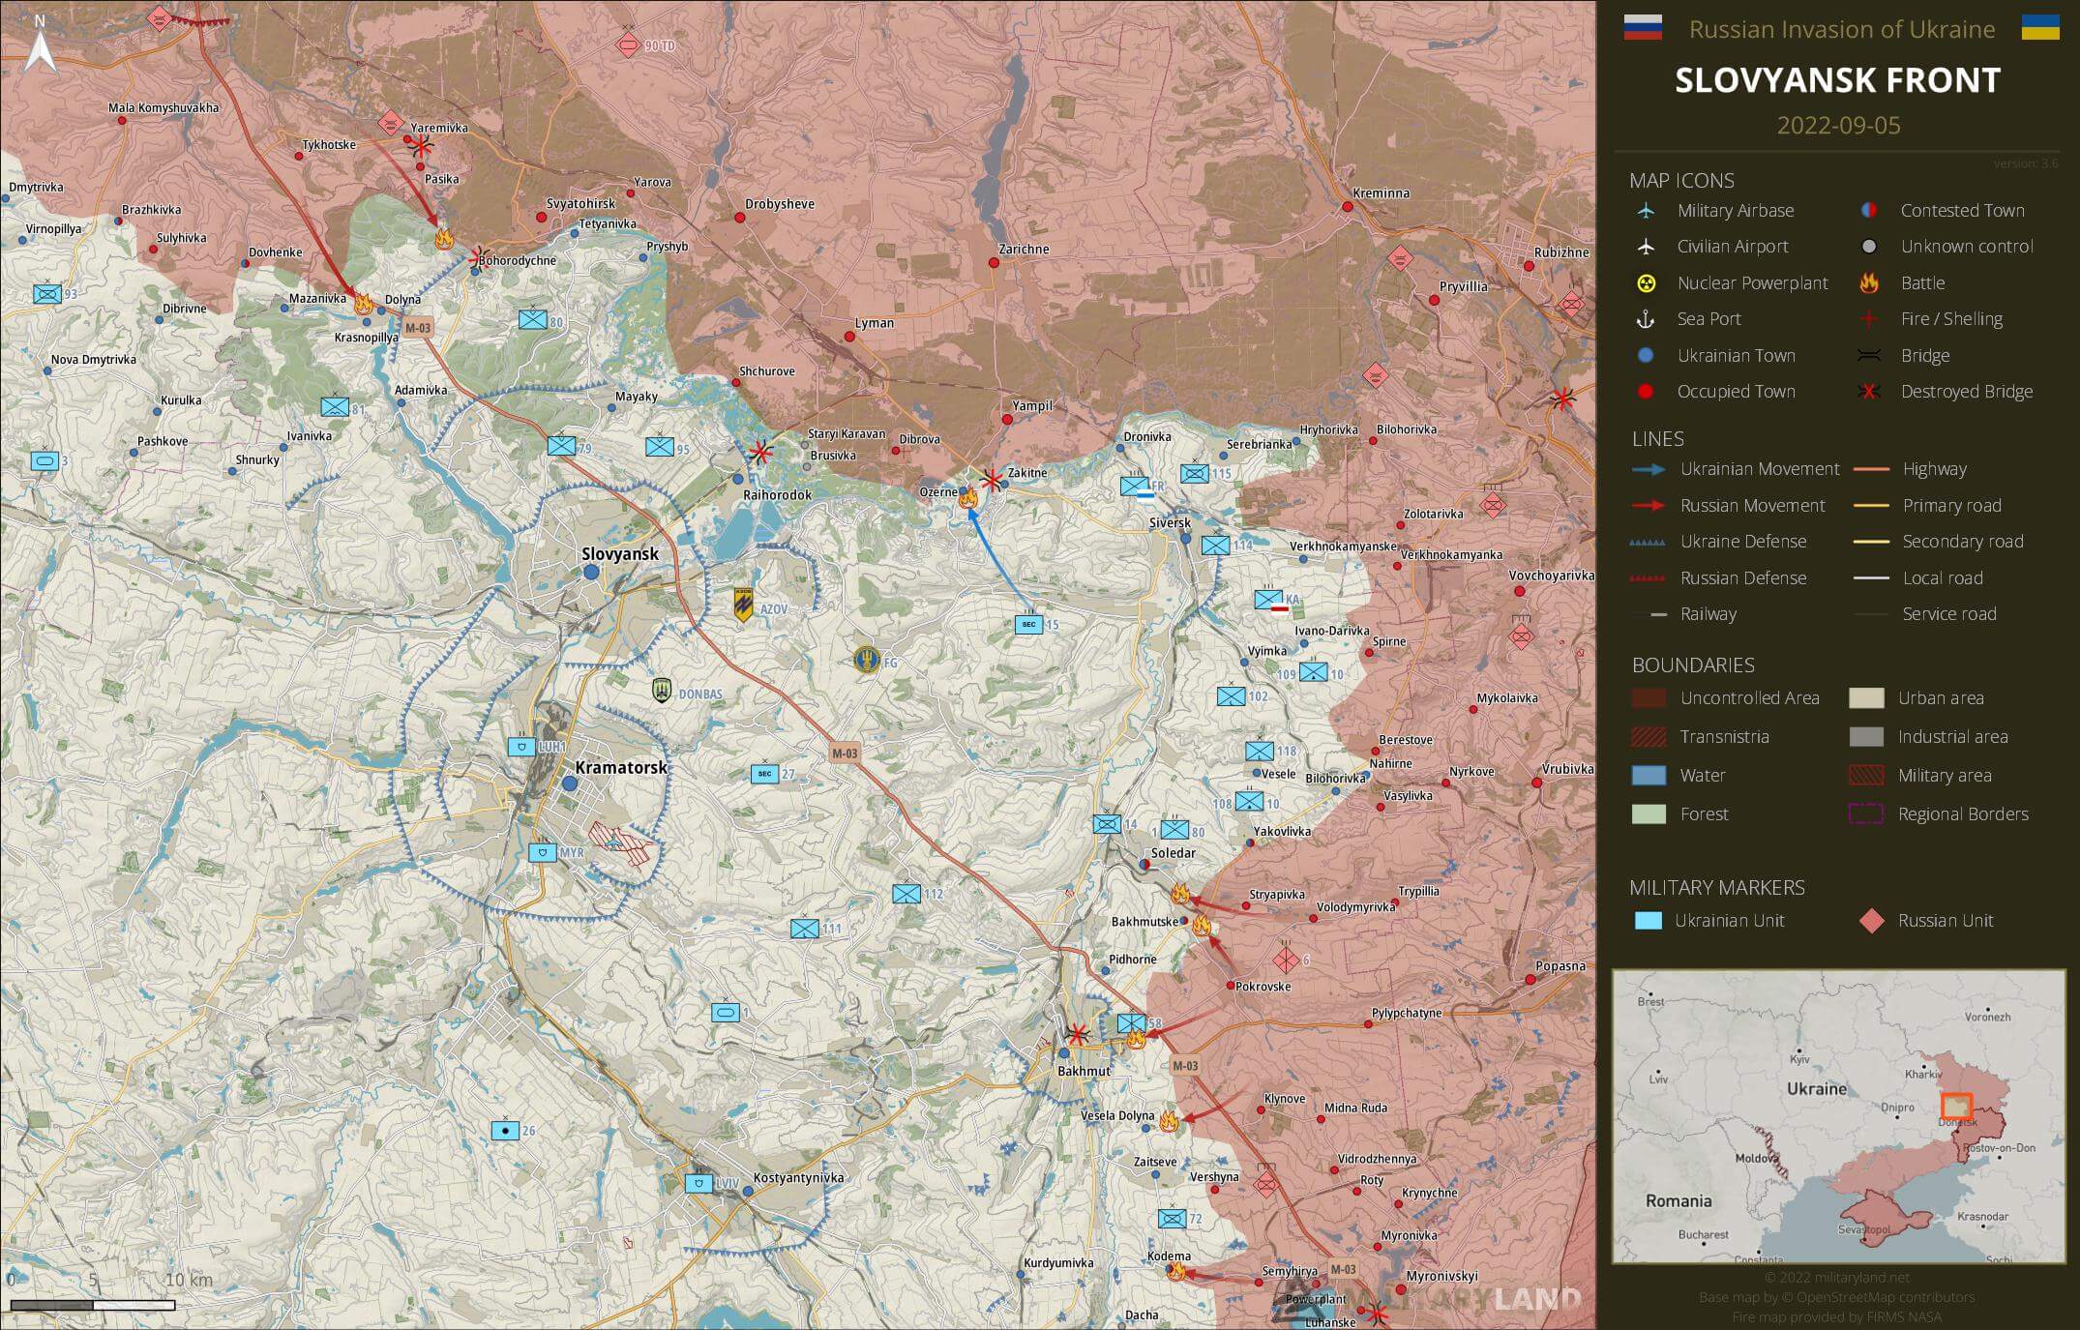The height and width of the screenshot is (1330, 2080).
Task: Click the Kramatorsk city label
Action: pos(621,767)
